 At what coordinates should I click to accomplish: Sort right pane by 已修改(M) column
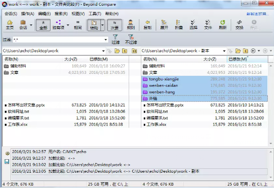[247, 59]
